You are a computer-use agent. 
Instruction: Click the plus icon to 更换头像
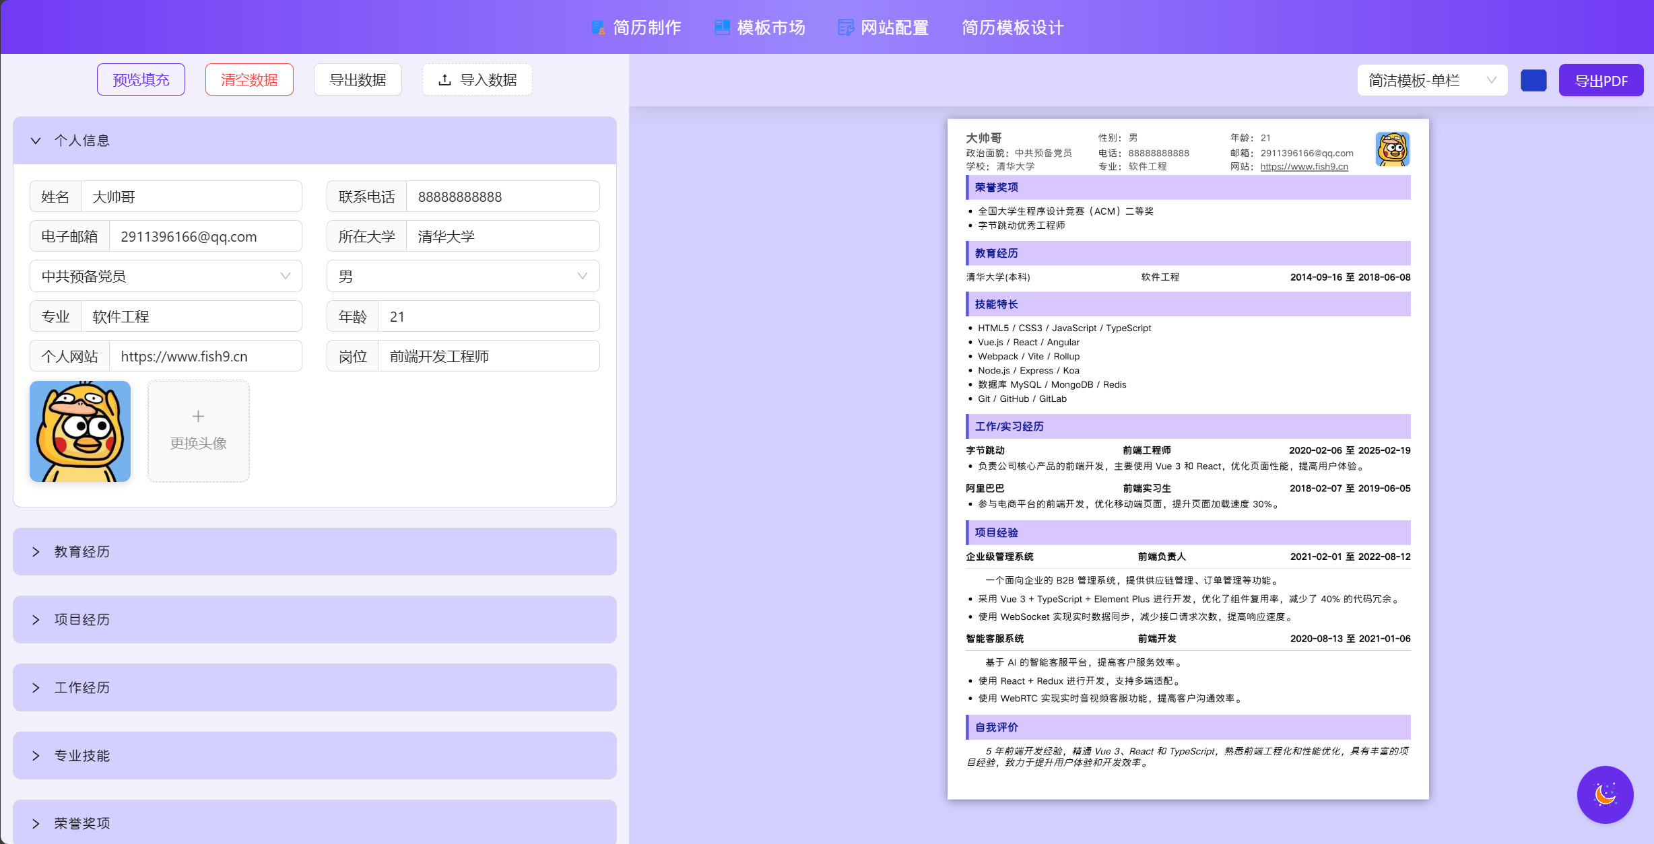tap(198, 417)
